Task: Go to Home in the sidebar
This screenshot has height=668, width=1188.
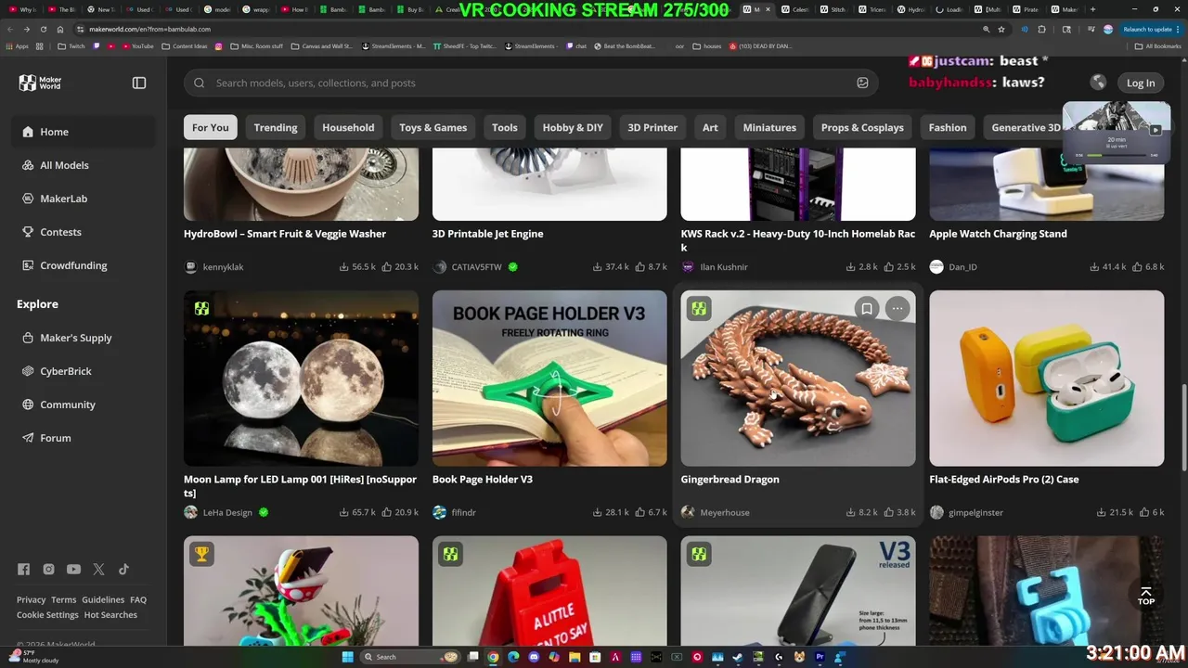Action: [x=84, y=132]
